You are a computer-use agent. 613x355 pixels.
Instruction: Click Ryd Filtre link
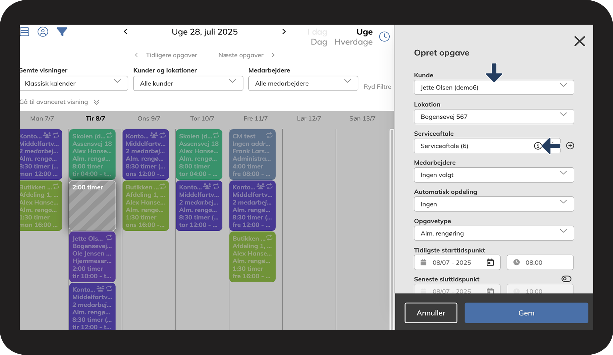[x=377, y=87]
